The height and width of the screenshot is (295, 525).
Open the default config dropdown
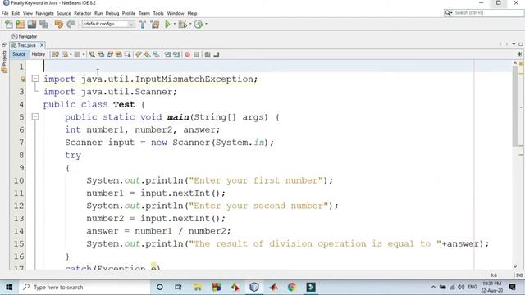click(108, 24)
